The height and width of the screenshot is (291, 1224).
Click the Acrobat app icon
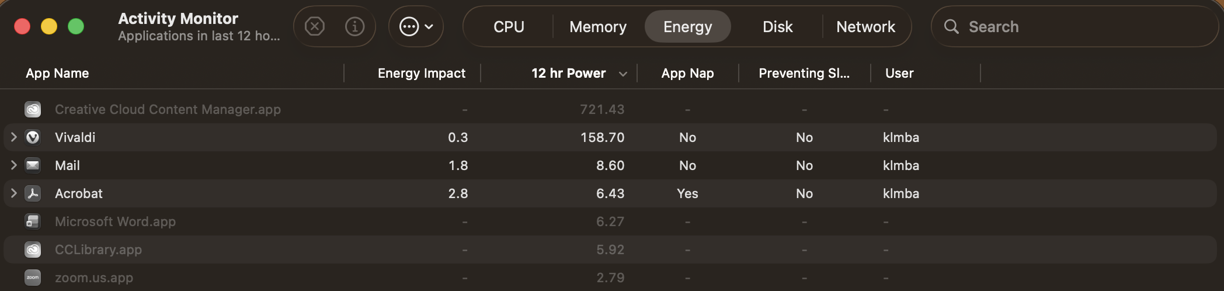[33, 193]
